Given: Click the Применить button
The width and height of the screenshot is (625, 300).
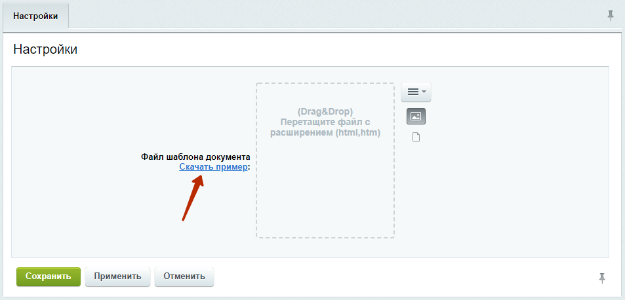Looking at the screenshot, I should point(117,276).
